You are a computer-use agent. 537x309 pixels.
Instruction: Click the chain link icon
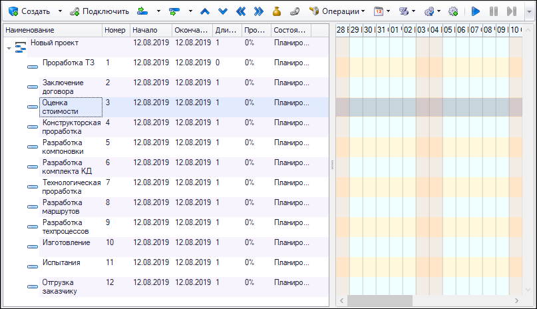coord(295,11)
